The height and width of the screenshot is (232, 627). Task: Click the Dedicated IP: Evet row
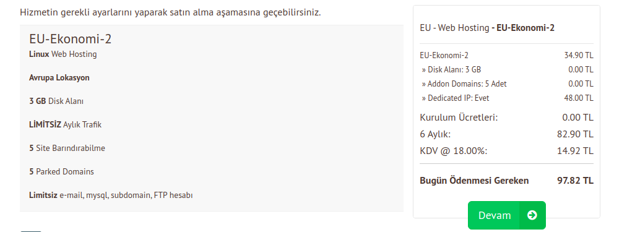(507, 98)
